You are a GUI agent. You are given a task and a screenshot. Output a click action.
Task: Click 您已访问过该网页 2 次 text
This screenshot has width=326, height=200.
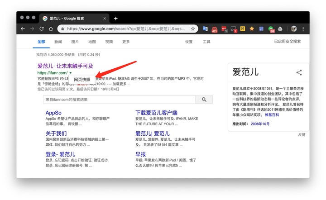[x=56, y=89]
